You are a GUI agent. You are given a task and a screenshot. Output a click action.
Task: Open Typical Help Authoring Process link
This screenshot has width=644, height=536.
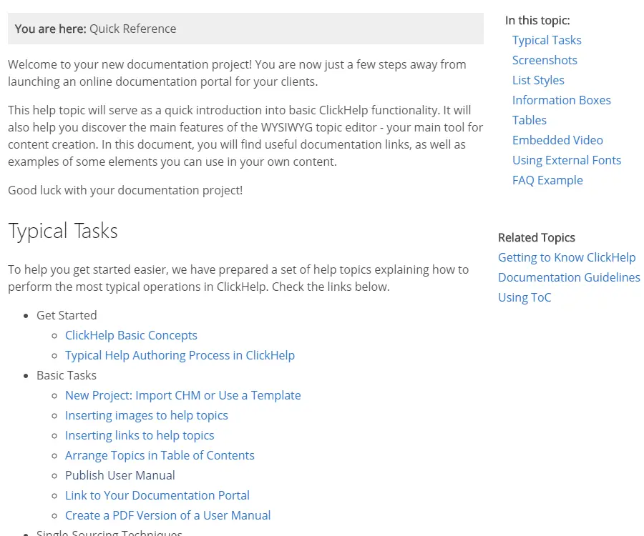tap(180, 355)
